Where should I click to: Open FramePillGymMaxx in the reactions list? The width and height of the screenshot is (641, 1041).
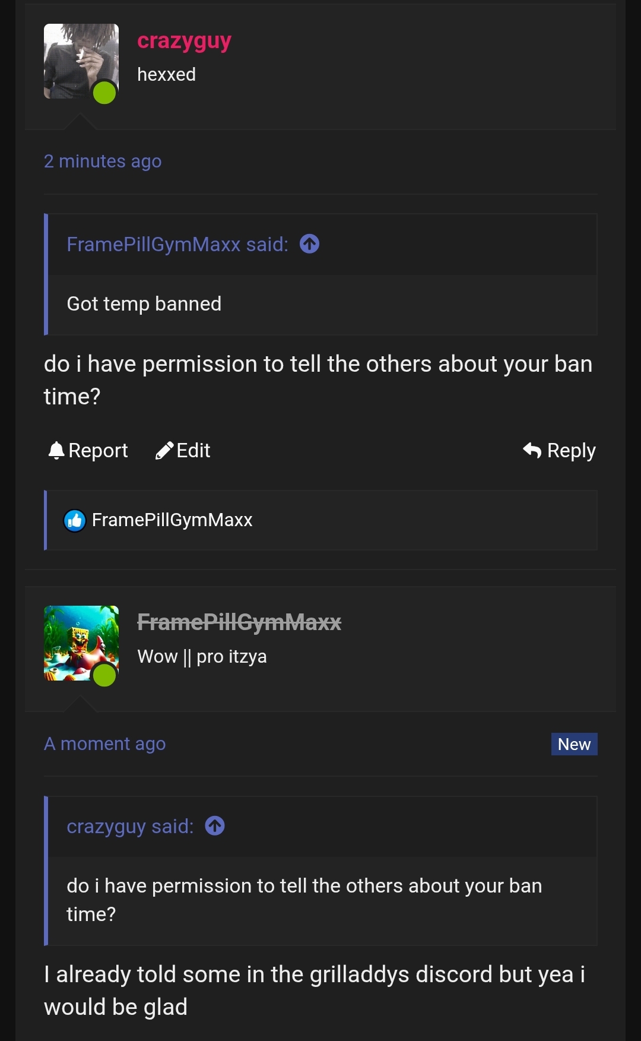[172, 520]
